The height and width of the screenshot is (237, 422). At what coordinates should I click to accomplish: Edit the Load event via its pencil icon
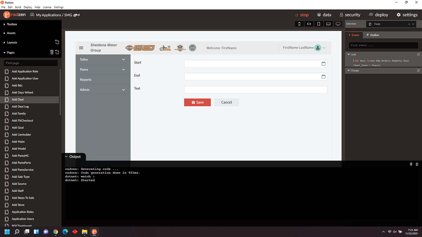pos(418,54)
